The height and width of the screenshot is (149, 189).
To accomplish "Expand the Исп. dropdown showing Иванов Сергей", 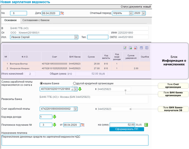I will [x=76, y=37].
